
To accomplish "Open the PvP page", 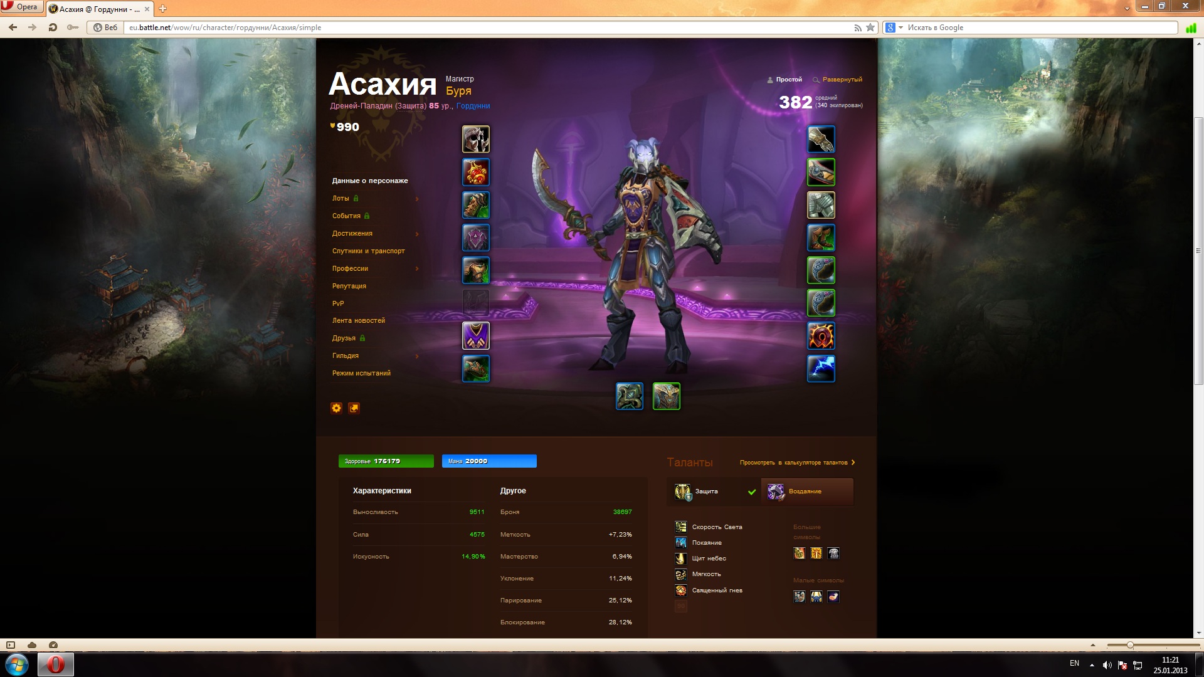I will pos(338,303).
